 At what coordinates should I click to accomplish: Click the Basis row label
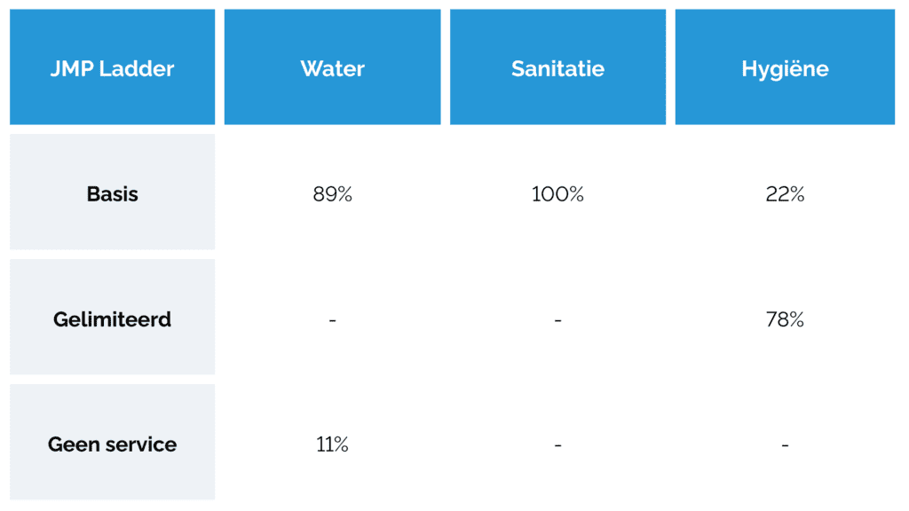pyautogui.click(x=113, y=194)
